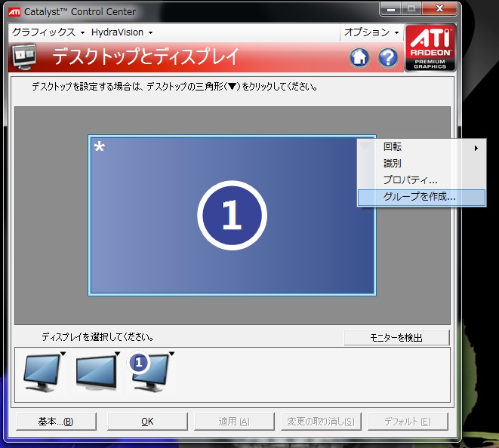Image resolution: width=499 pixels, height=448 pixels.
Task: Click the ATI Radeon Premium Graphics logo
Action: tap(430, 48)
